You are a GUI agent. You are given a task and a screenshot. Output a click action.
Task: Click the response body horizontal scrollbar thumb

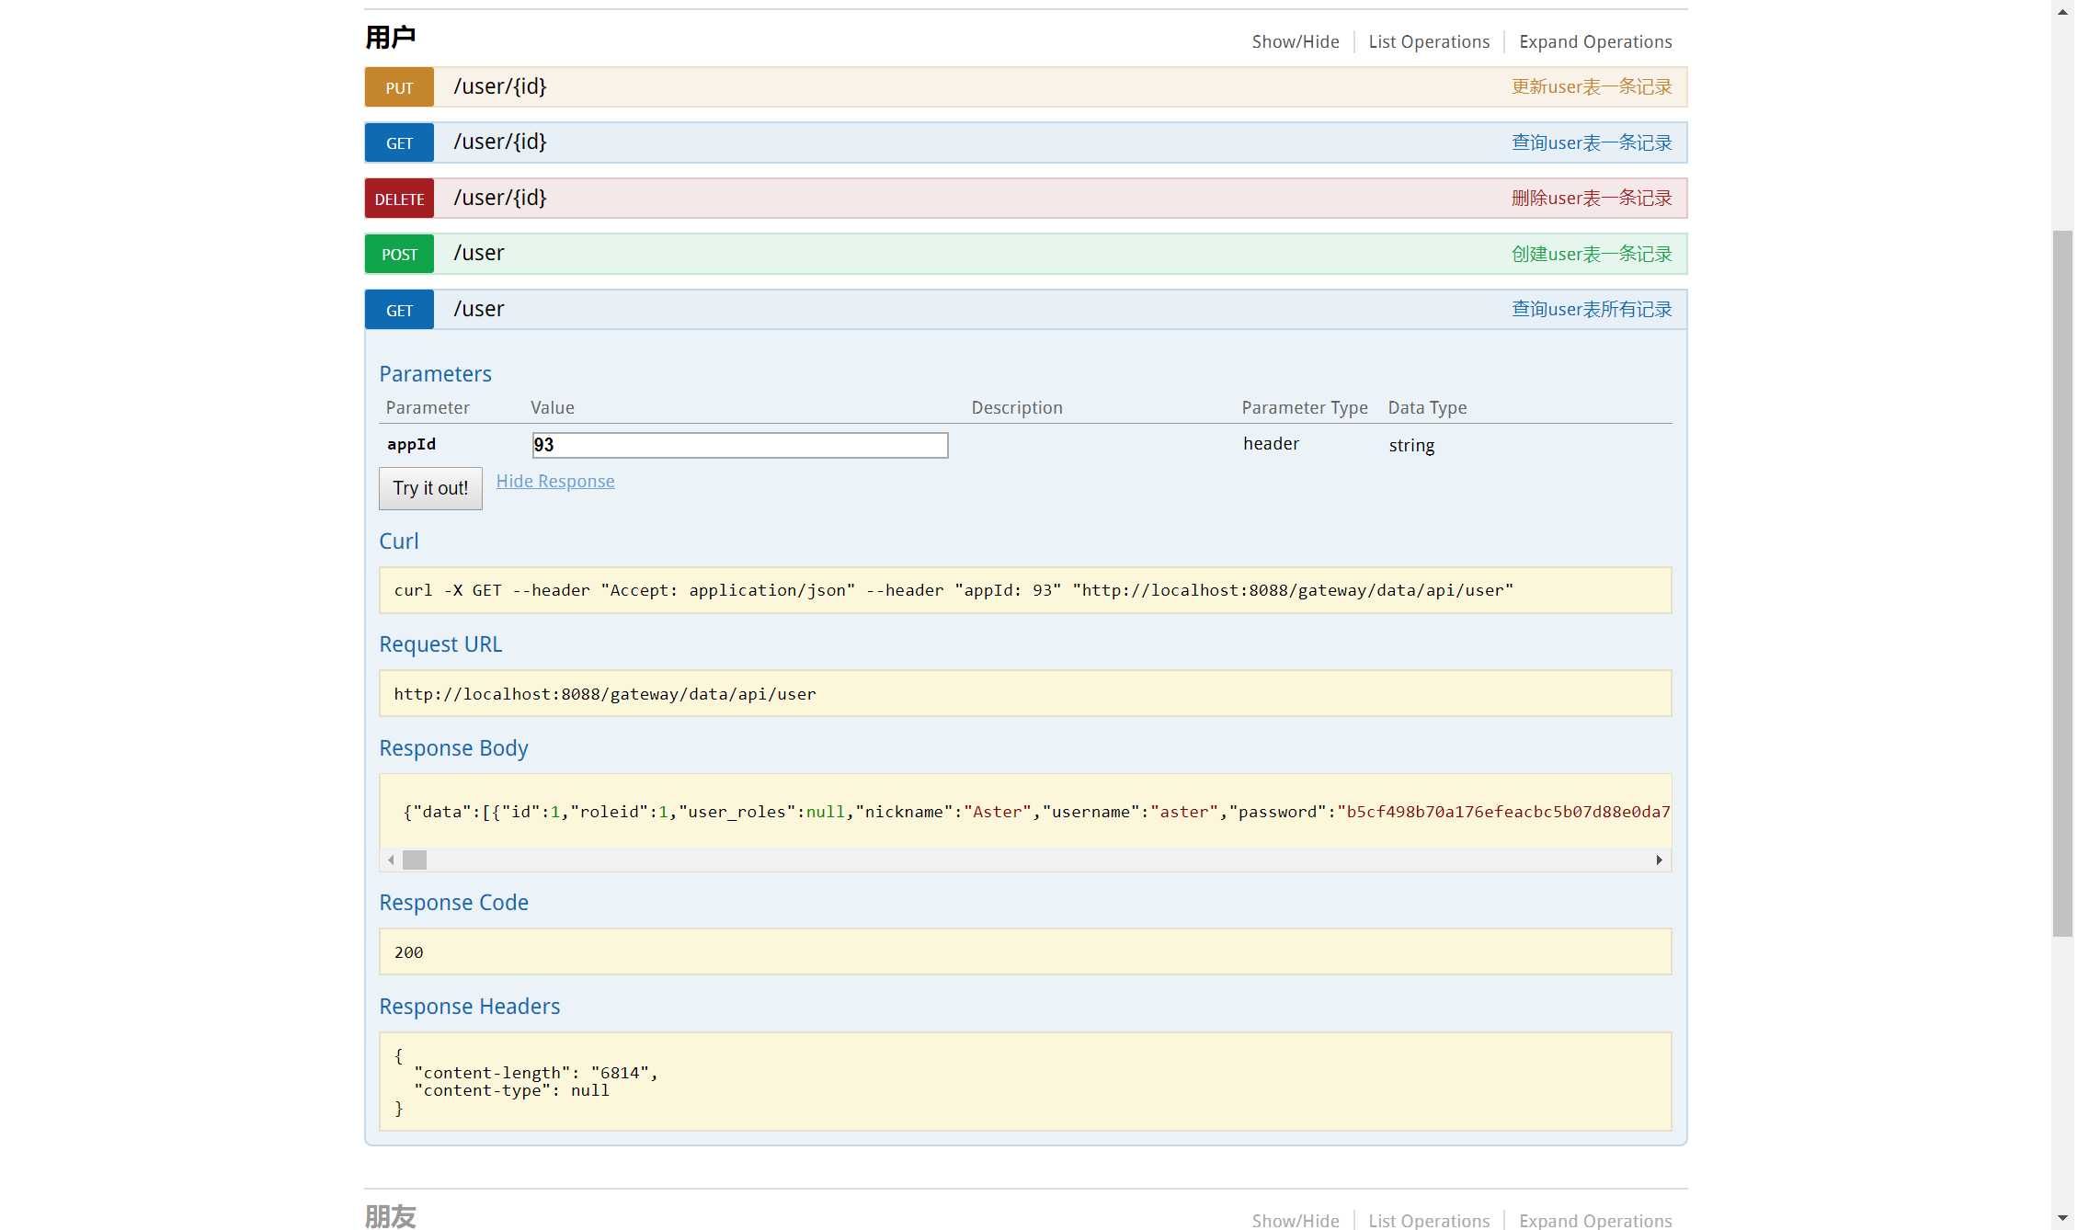point(415,860)
